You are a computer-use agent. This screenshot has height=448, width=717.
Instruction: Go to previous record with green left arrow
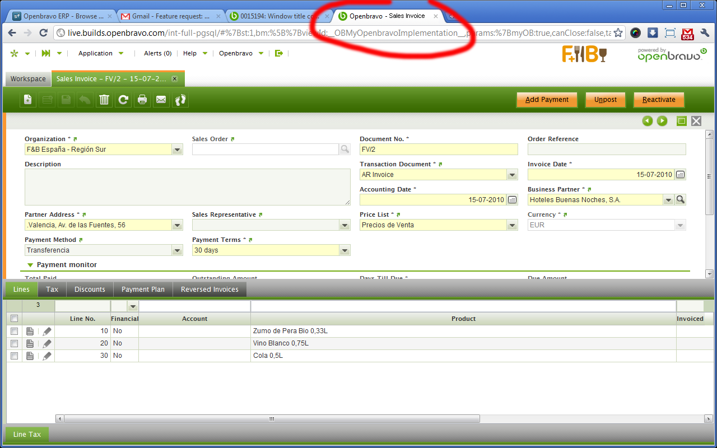648,121
